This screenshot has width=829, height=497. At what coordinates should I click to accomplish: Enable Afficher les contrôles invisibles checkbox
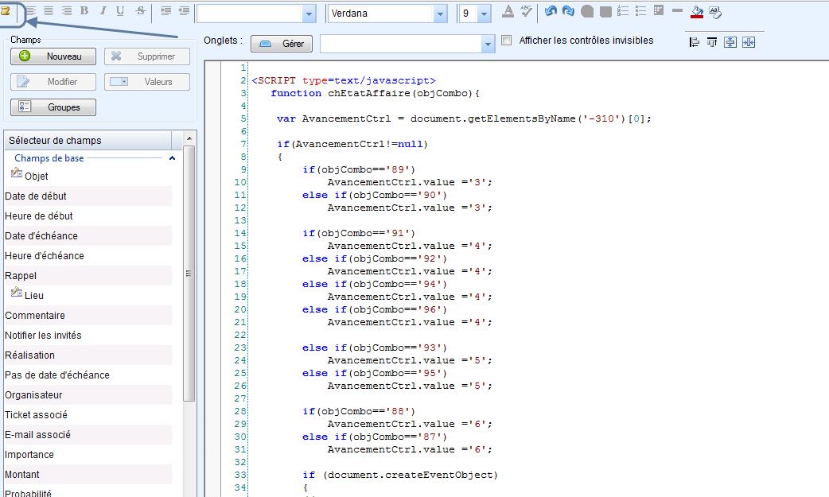[x=507, y=41]
